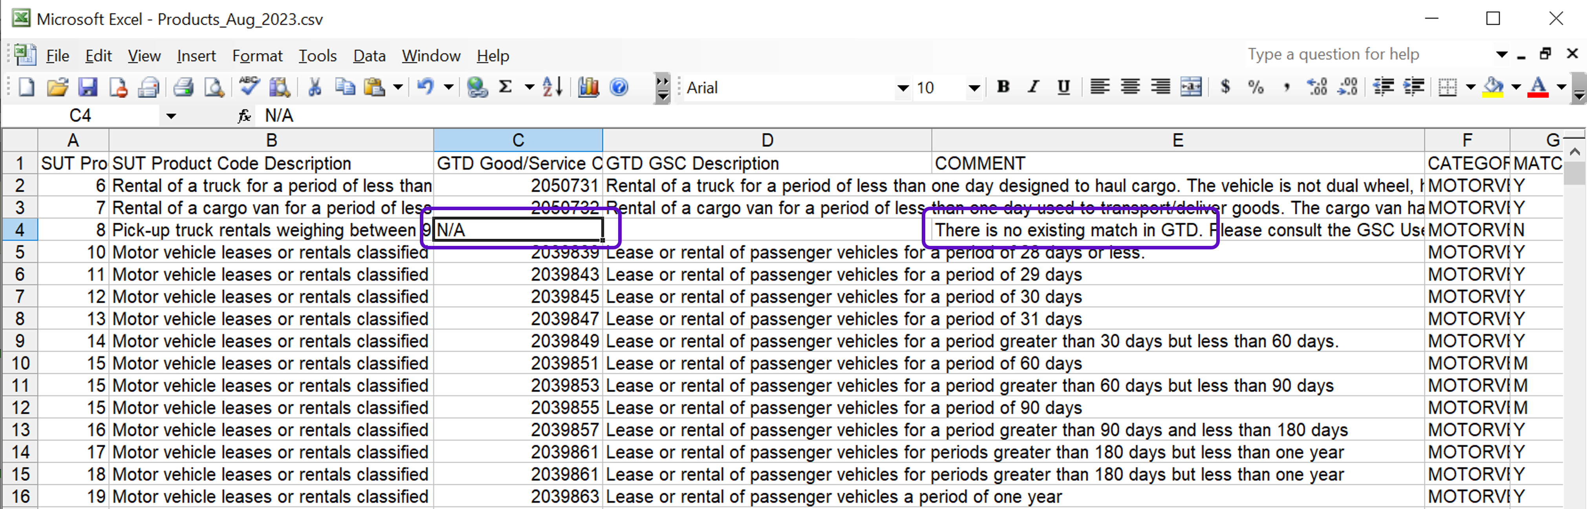
Task: Sort ascending with the A-Z icon
Action: click(x=552, y=87)
